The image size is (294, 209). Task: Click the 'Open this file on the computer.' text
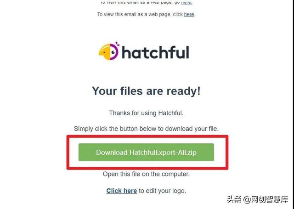(146, 174)
